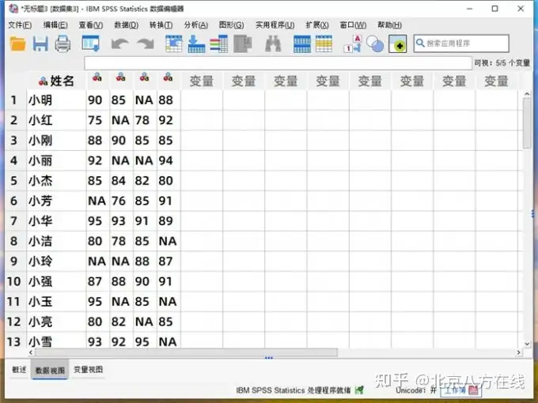Select the cell containing 小明
The height and width of the screenshot is (403, 538).
(57, 100)
